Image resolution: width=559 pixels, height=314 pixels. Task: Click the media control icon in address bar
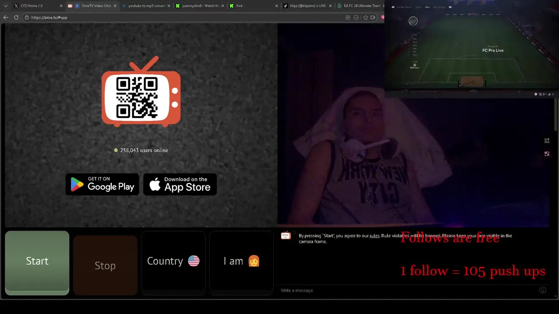point(373,17)
